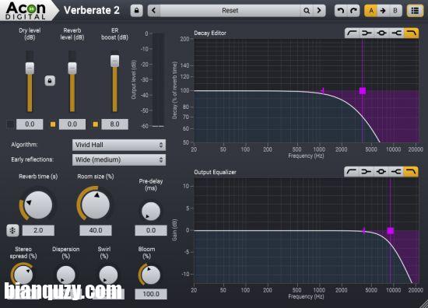This screenshot has height=308, width=428.
Task: Enable the Dry level square toggle
Action: [10, 124]
